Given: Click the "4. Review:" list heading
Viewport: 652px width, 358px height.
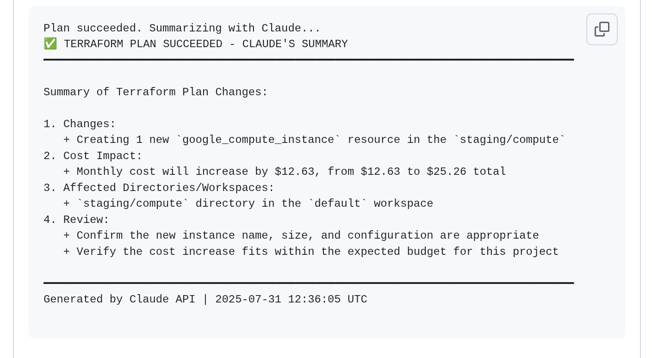Looking at the screenshot, I should tap(76, 220).
